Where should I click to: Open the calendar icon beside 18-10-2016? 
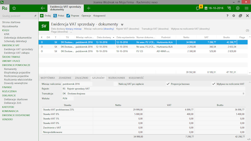coord(206,8)
